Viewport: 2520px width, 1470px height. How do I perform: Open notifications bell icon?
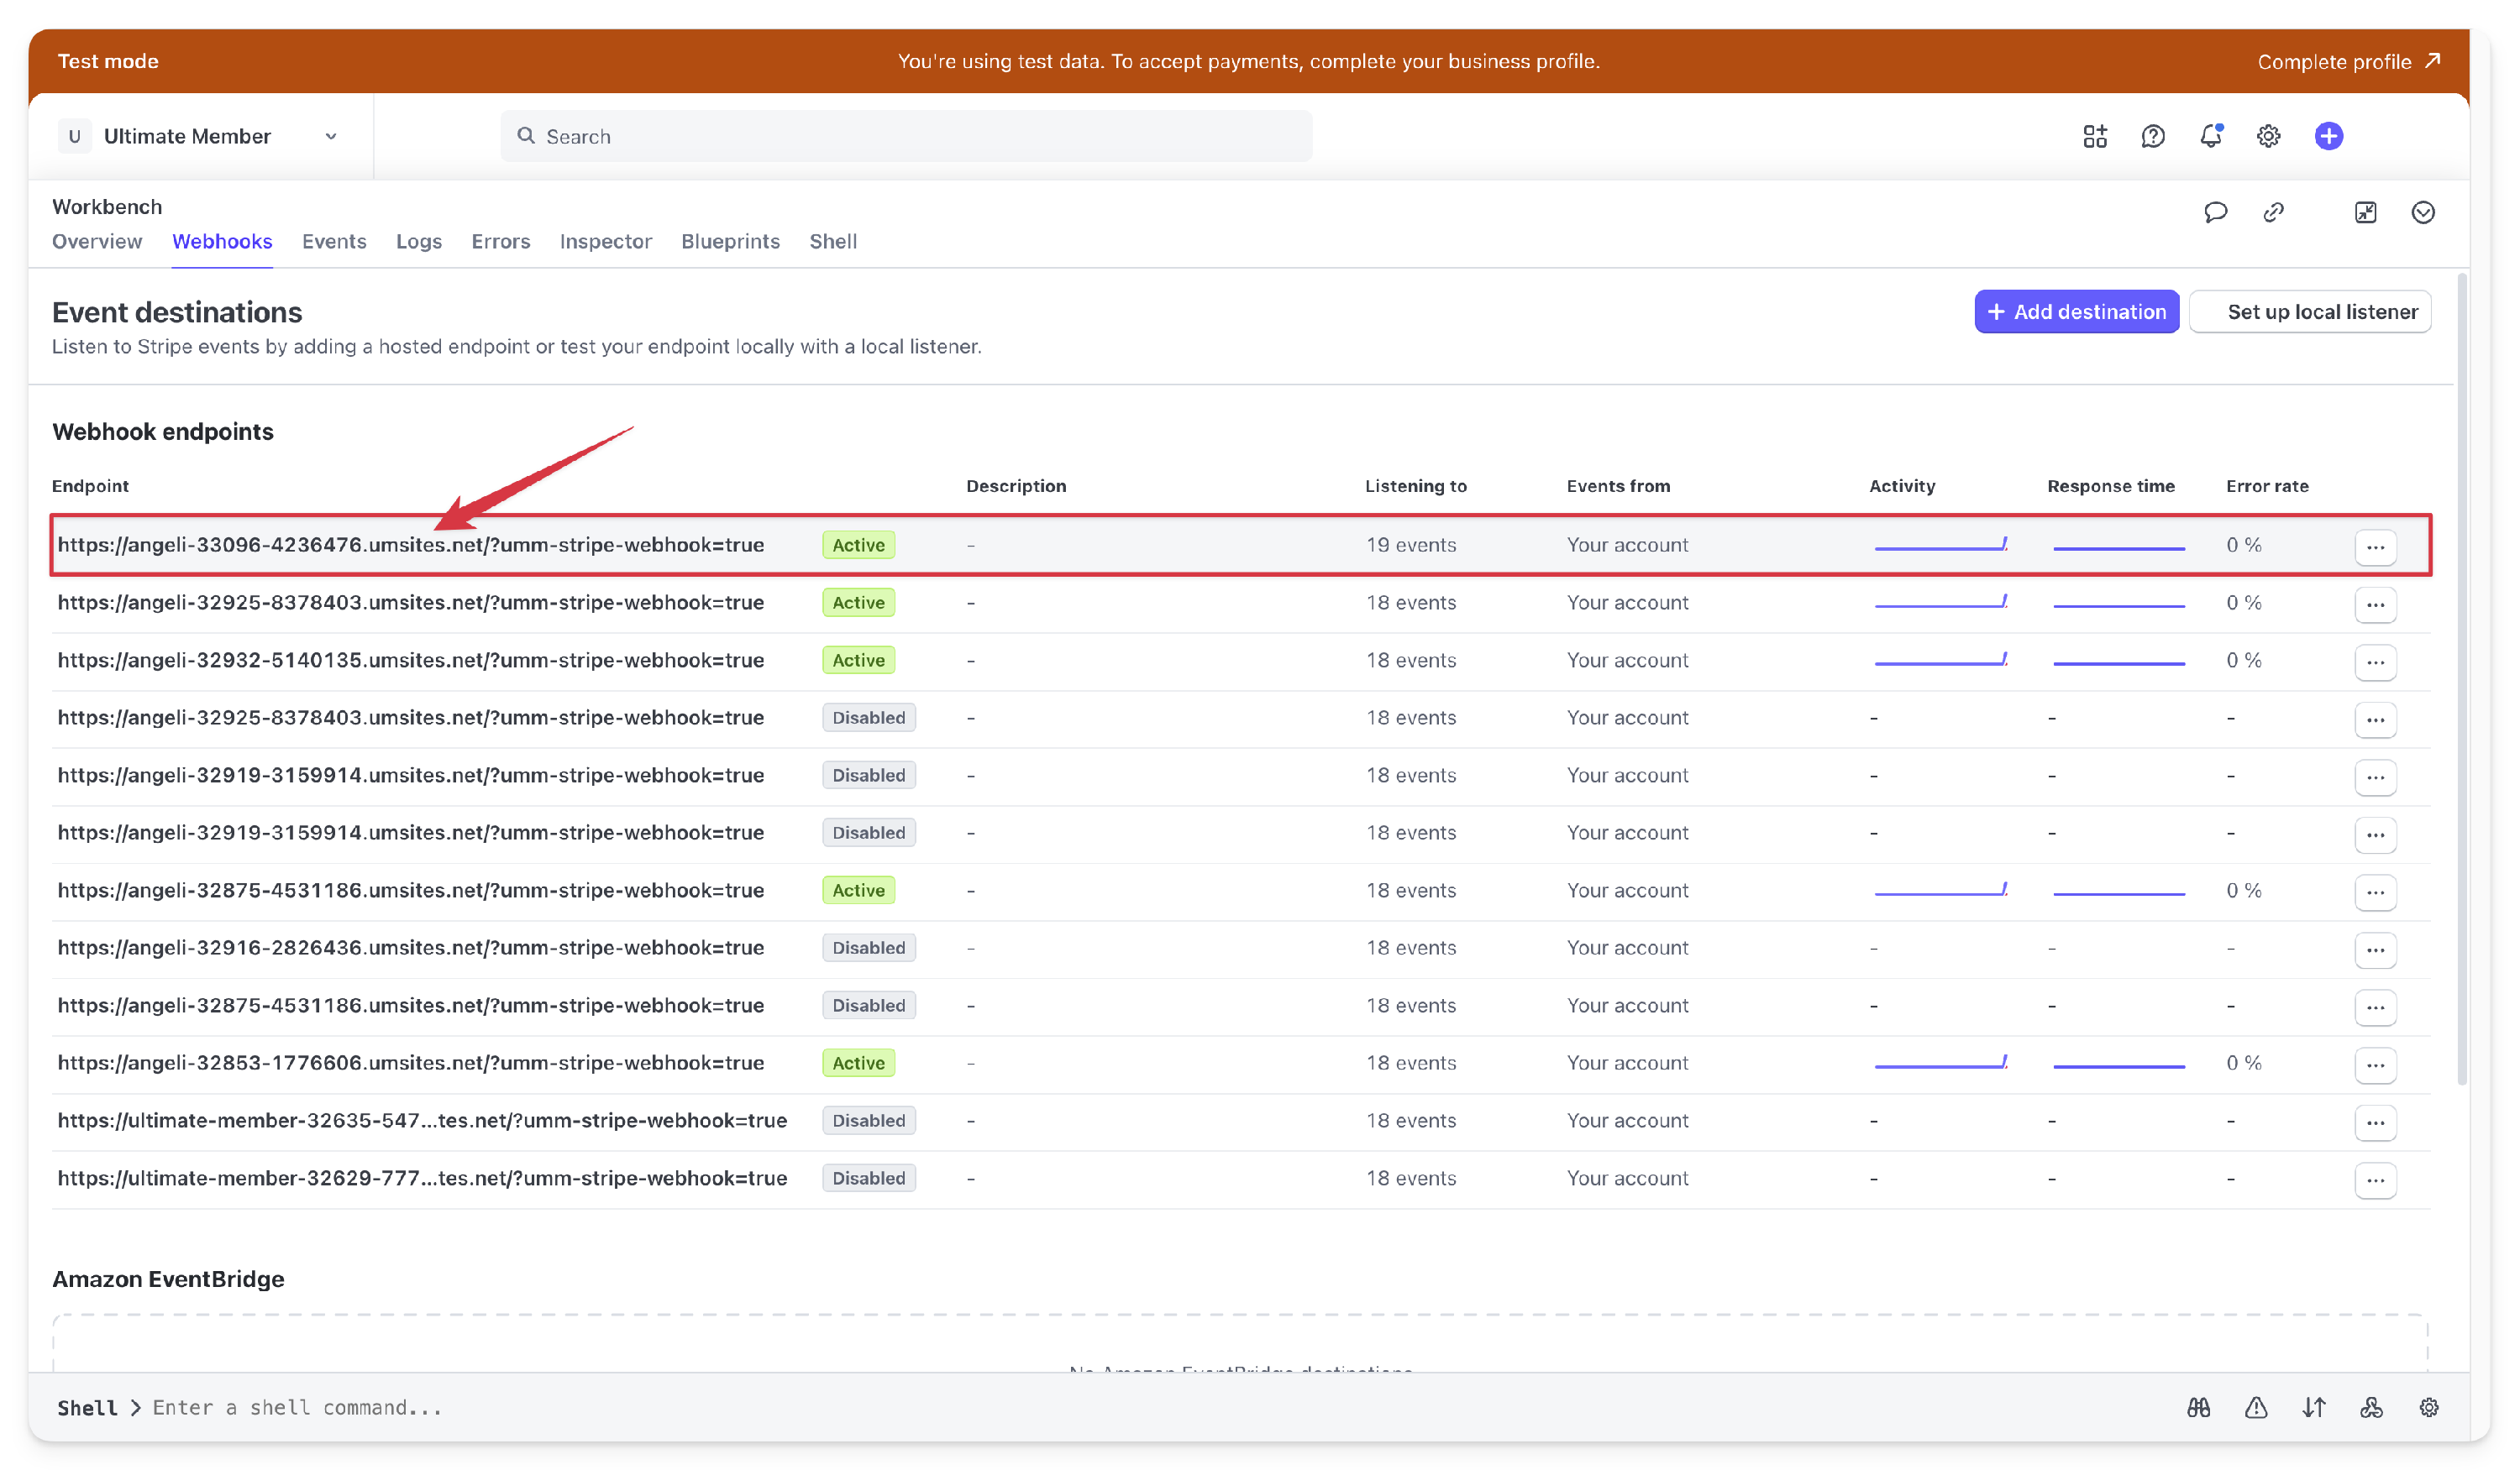coord(2210,136)
